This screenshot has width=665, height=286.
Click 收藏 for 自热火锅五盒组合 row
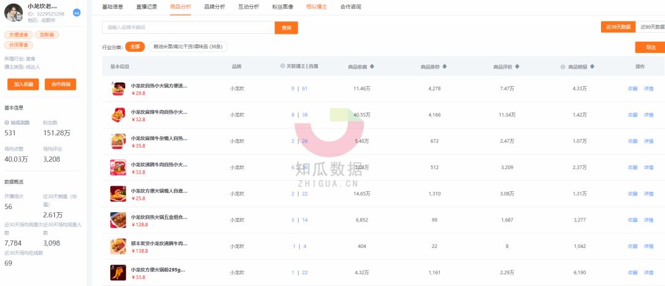point(633,220)
